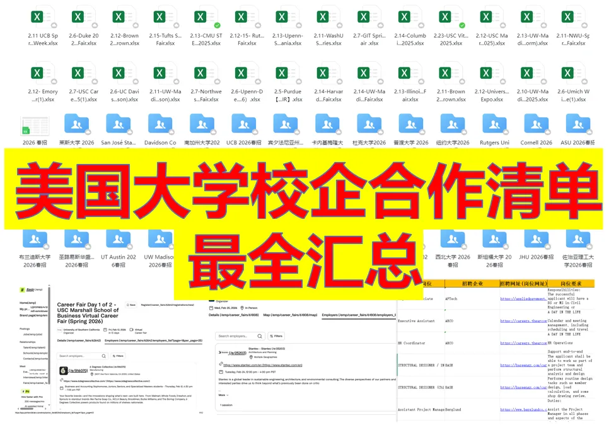Select Employers tab on USC Marshall page
The image size is (609, 425).
[153, 341]
